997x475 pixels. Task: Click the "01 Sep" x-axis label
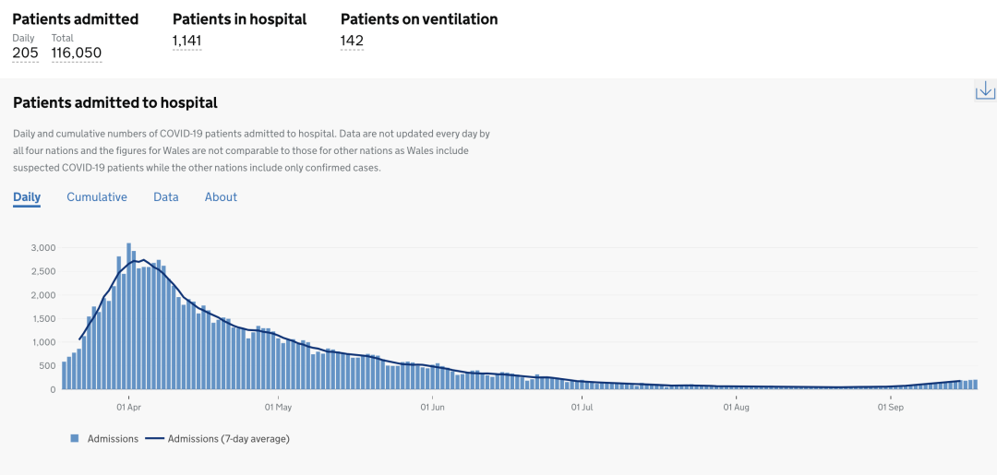point(889,406)
